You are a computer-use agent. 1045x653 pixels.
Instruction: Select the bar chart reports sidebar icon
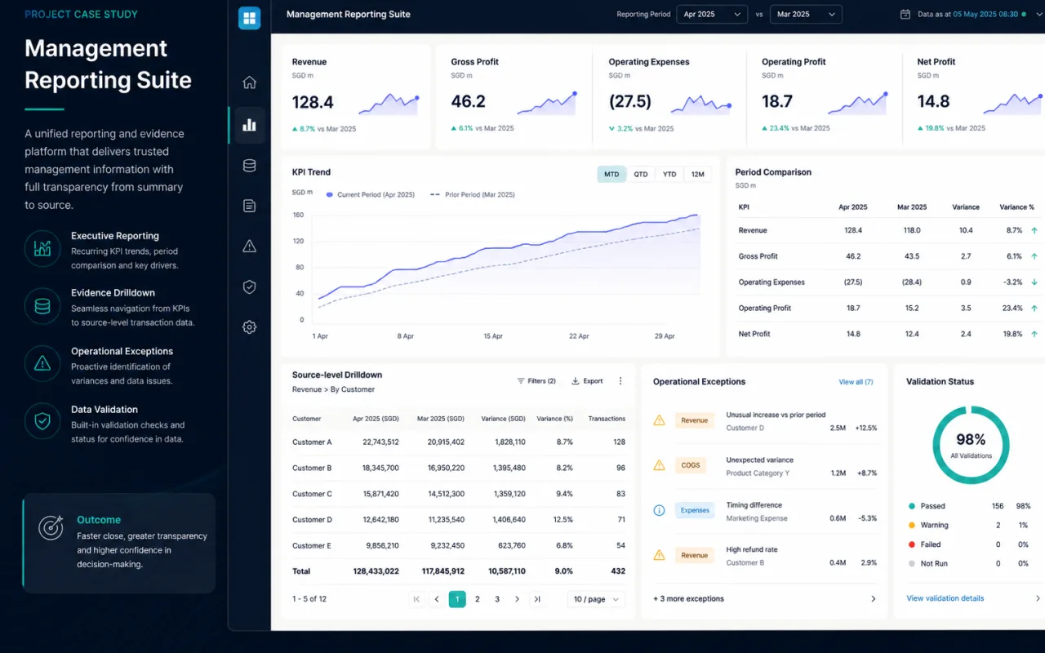[249, 125]
